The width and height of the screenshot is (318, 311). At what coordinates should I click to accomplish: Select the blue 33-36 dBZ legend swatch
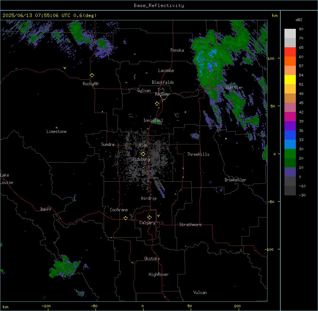(x=290, y=135)
